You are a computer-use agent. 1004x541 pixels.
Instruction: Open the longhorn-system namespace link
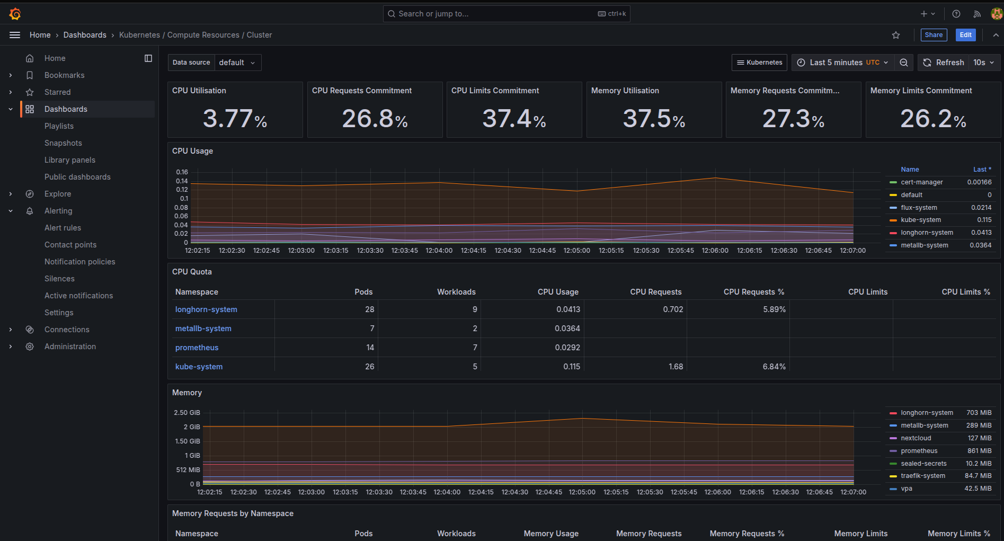[x=206, y=309]
